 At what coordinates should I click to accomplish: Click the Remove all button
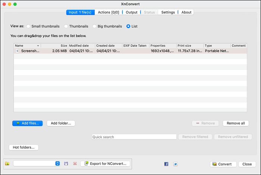coord(236,123)
